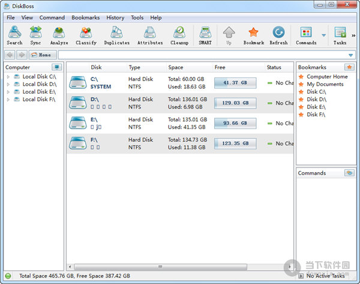Expand Local Disk E:\ tree node
This screenshot has width=360, height=284.
click(8, 92)
